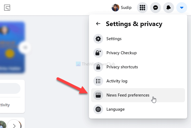Collapse the account dropdown arrow
The width and height of the screenshot is (191, 128).
click(181, 8)
